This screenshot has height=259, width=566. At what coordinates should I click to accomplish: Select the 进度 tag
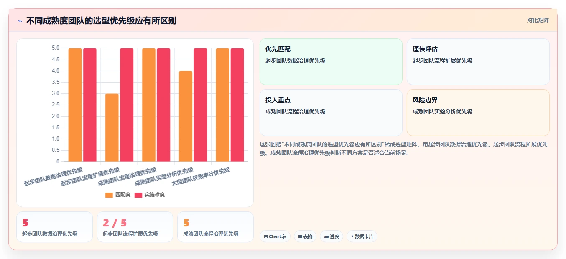[331, 236]
